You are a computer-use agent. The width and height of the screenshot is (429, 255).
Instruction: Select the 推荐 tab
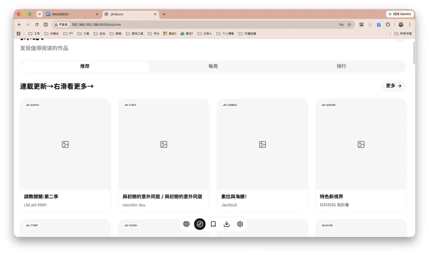[85, 66]
